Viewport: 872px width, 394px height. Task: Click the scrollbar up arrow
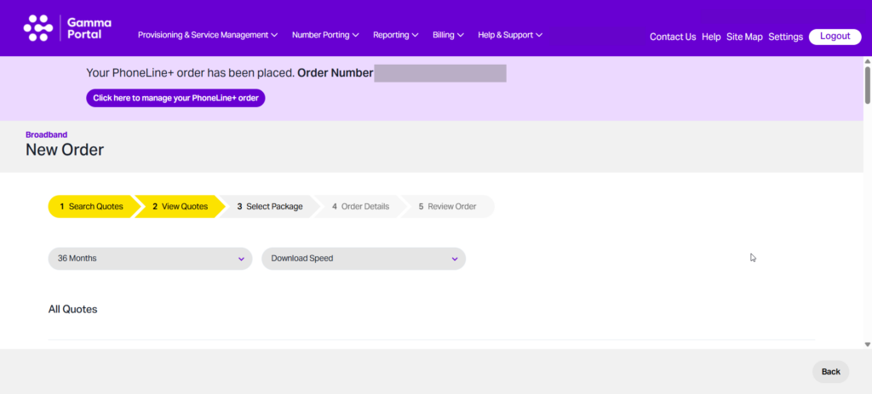[x=867, y=60]
